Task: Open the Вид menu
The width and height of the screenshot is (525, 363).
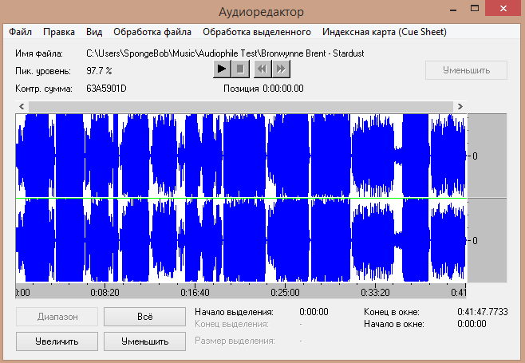Action: (x=94, y=32)
